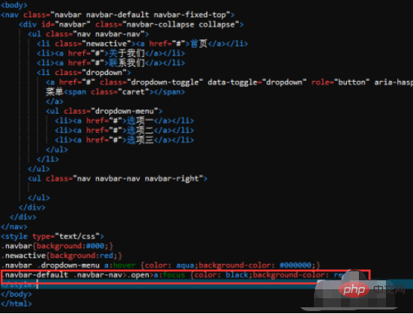Viewport: 413px width, 314px height.
Task: Click the 选项三 list item text
Action: (140, 140)
